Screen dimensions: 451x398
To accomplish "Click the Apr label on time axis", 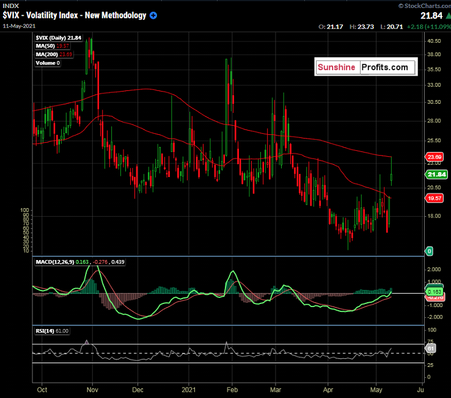I will point(328,390).
